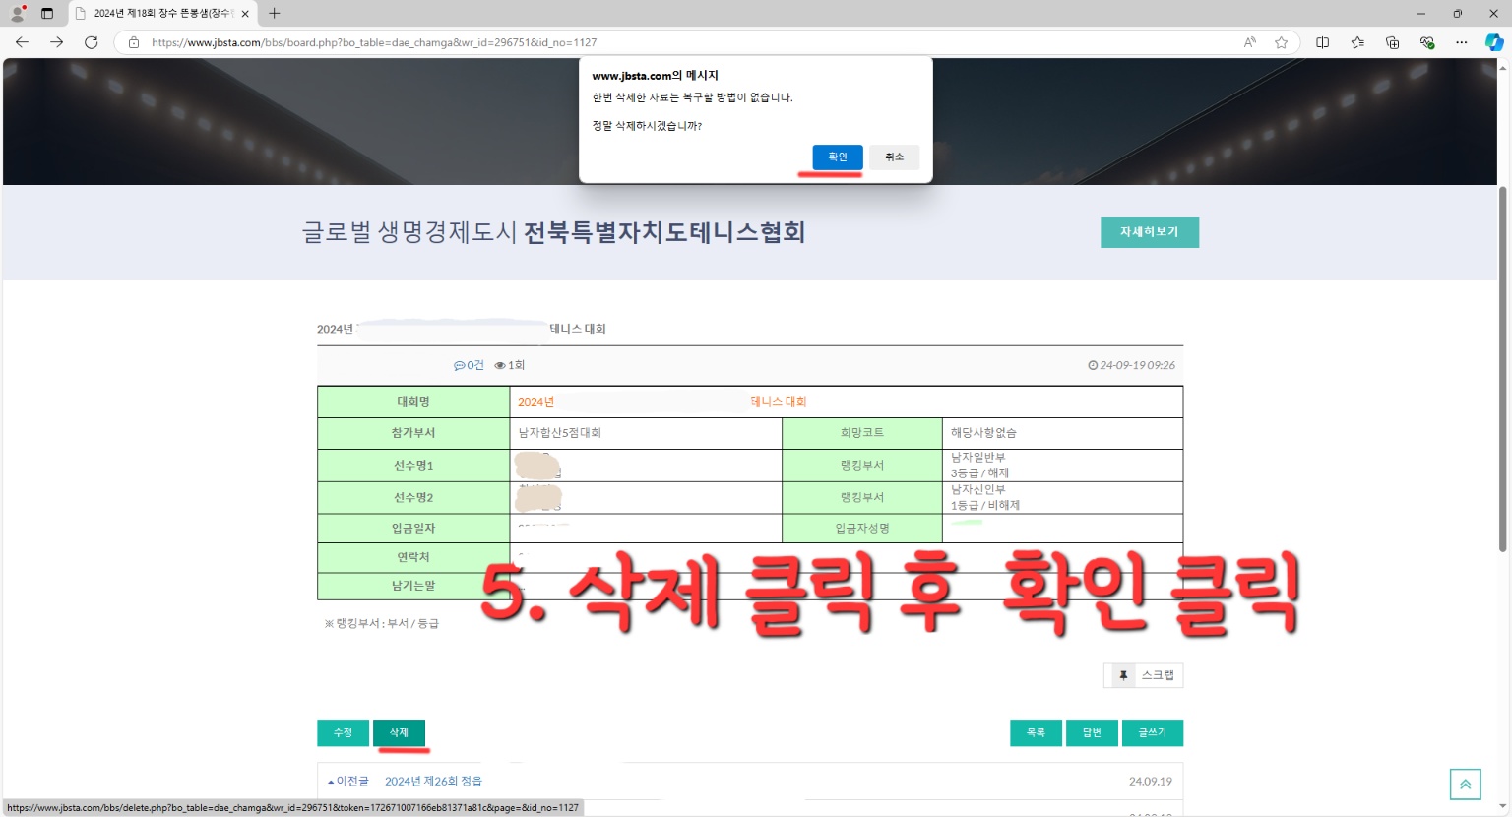Open the 0건 comments link
This screenshot has width=1512, height=817.
click(x=469, y=365)
